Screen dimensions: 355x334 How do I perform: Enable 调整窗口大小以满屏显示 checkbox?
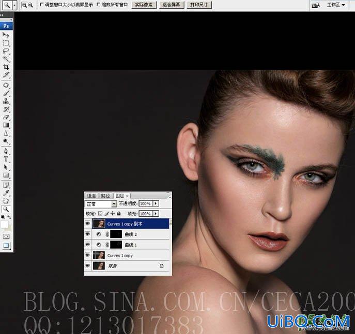coord(41,5)
